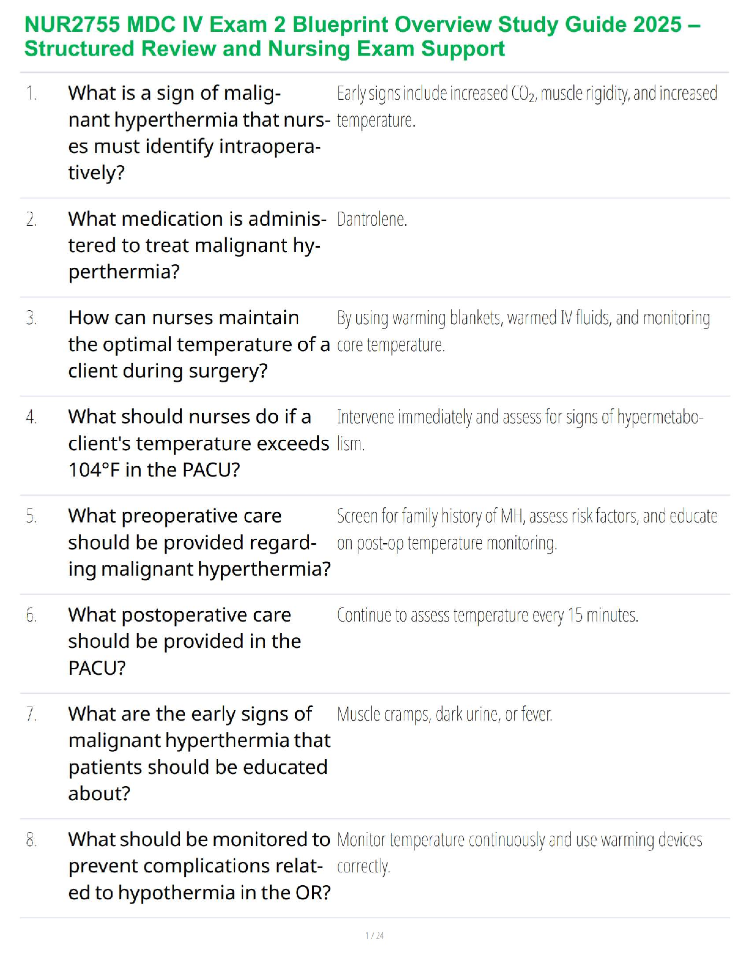Click the answer about warming blankets and IV fluids
This screenshot has width=749, height=969.
coord(523,330)
